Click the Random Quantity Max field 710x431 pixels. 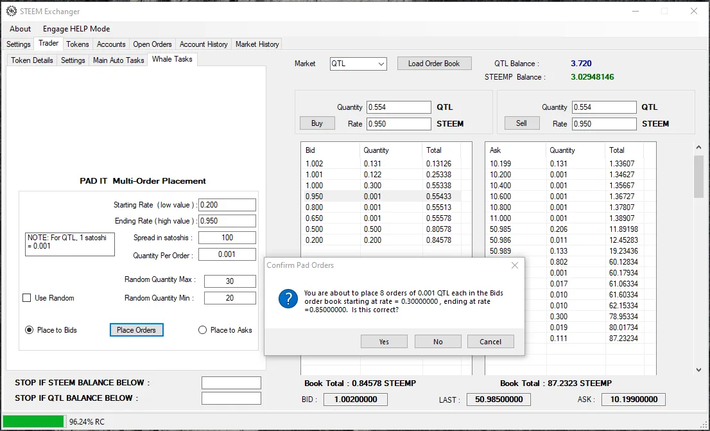230,281
